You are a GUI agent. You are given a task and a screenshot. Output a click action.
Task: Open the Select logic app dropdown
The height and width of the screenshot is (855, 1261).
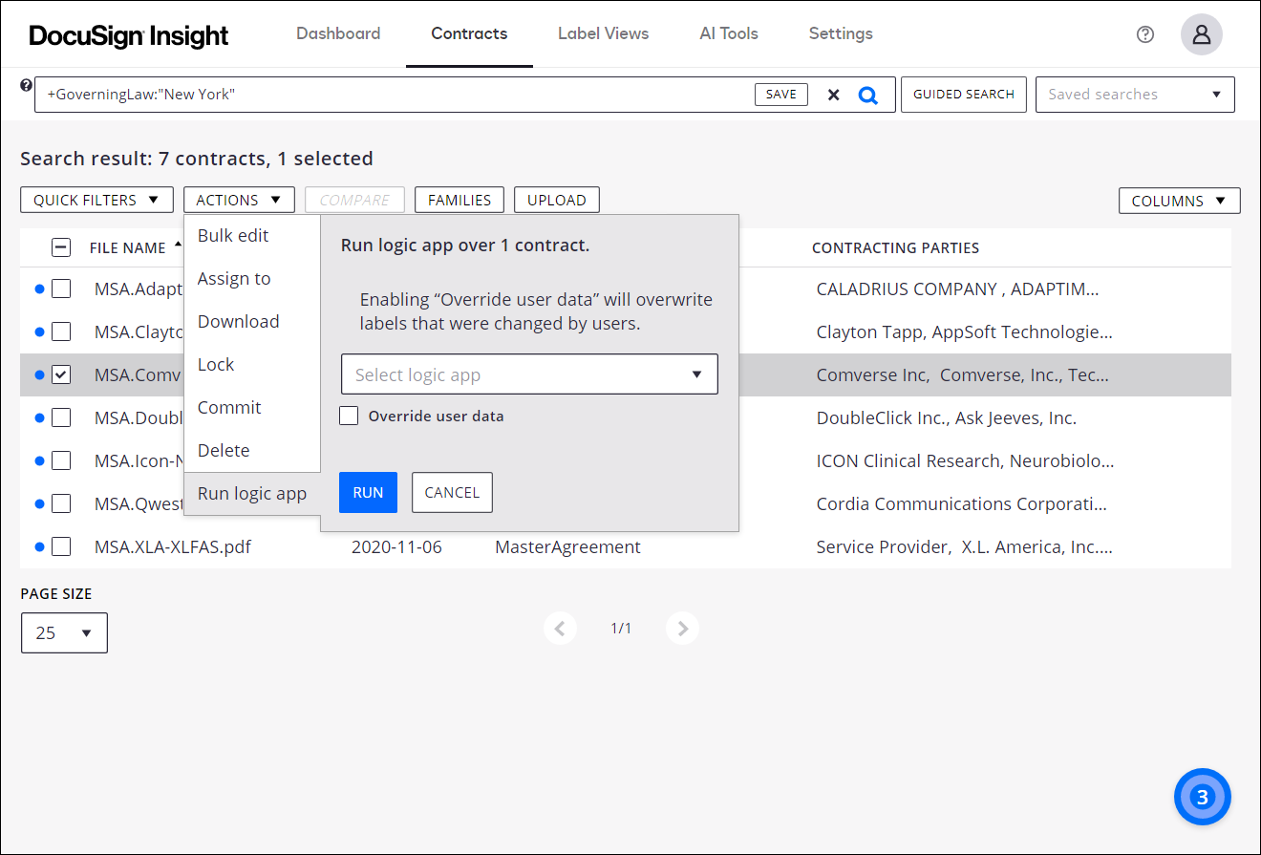point(529,374)
